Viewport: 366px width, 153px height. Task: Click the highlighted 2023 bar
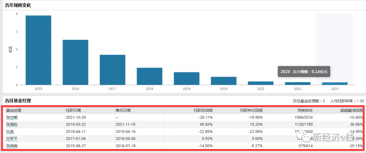[x=335, y=83]
